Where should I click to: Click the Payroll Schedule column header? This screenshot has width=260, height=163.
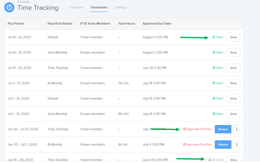coord(60,23)
